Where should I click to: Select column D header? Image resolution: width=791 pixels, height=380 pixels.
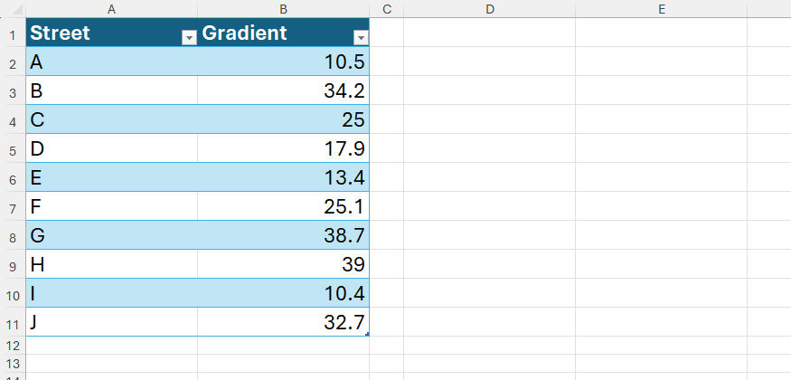[x=489, y=9]
